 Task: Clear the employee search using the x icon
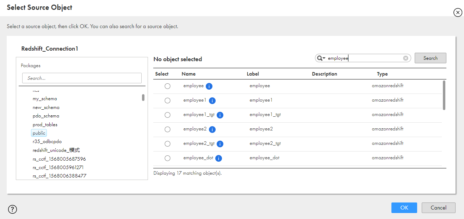pyautogui.click(x=406, y=58)
